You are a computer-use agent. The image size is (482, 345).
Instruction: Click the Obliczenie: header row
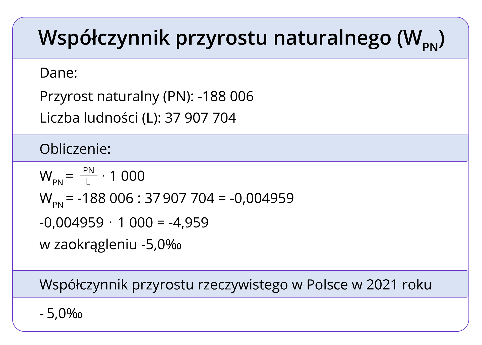click(x=75, y=148)
